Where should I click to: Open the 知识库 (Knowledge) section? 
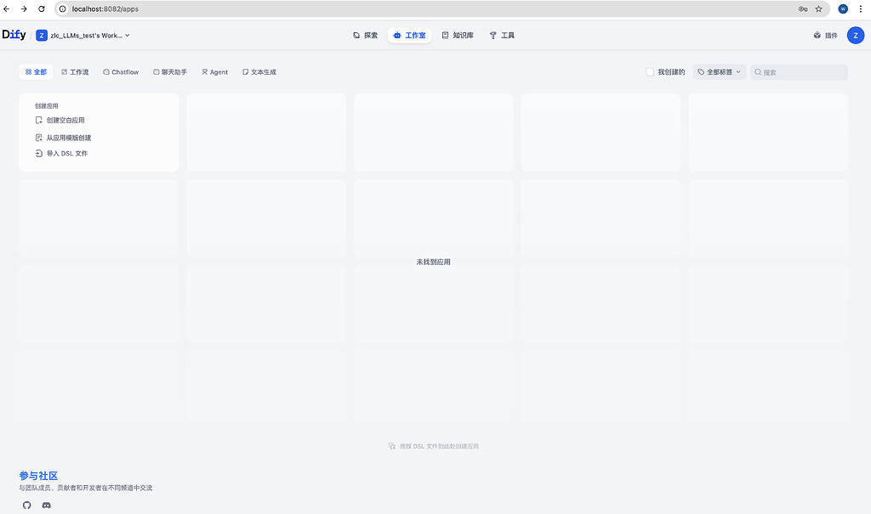(457, 35)
